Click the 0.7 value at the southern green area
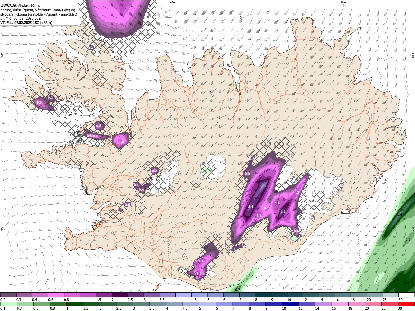415x311 pixels. click(x=238, y=290)
